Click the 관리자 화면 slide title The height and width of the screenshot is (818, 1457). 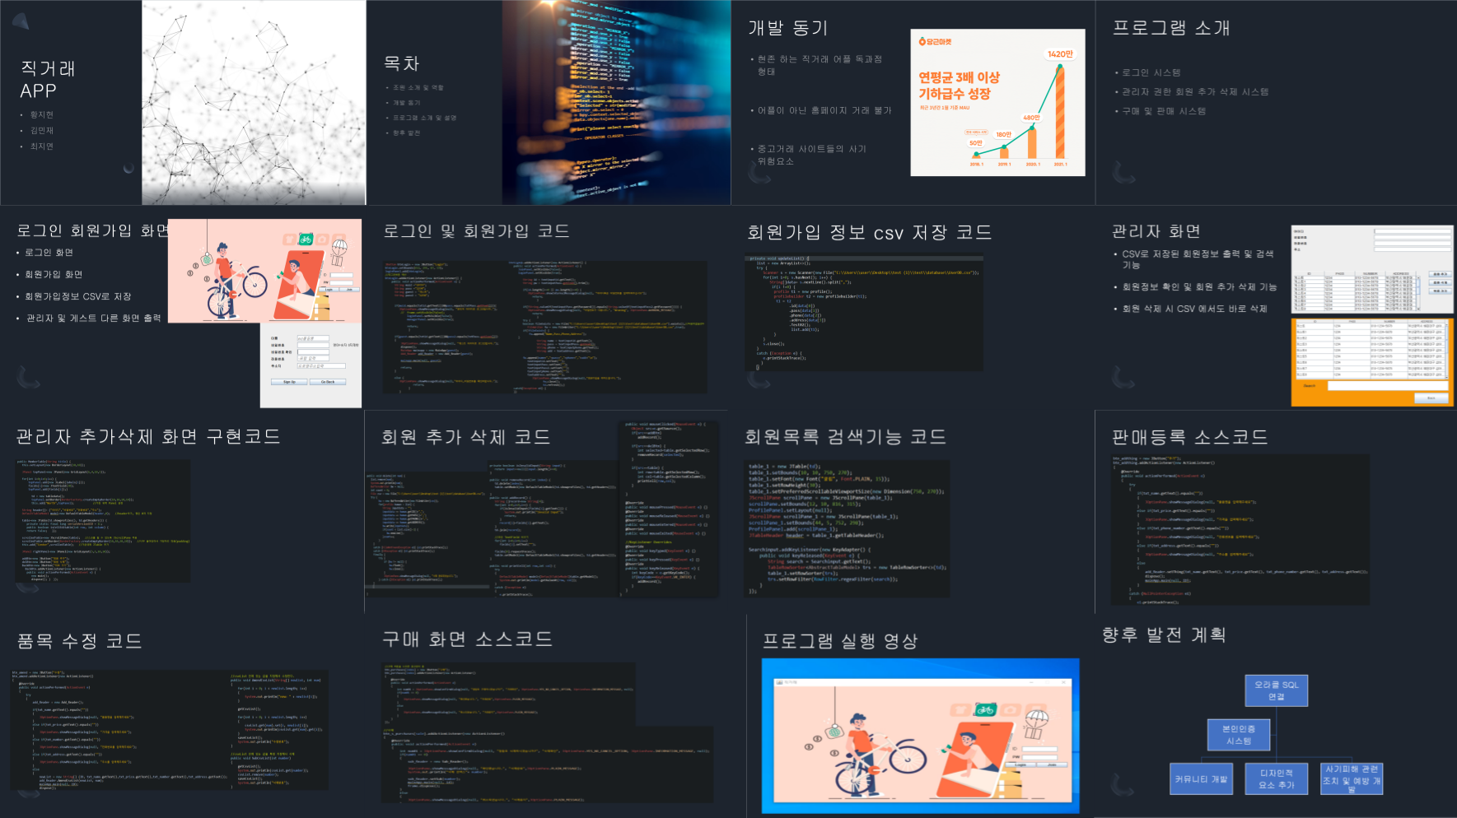click(x=1156, y=231)
